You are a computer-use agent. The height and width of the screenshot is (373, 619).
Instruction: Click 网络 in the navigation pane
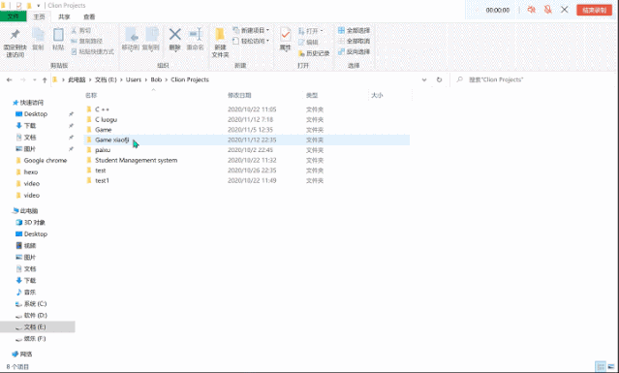point(26,354)
